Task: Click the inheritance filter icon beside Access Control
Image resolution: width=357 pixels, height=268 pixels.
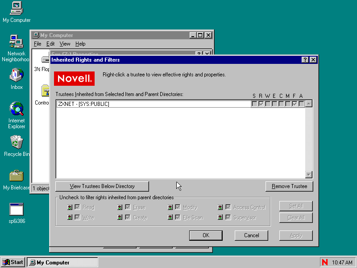Action: click(x=220, y=207)
